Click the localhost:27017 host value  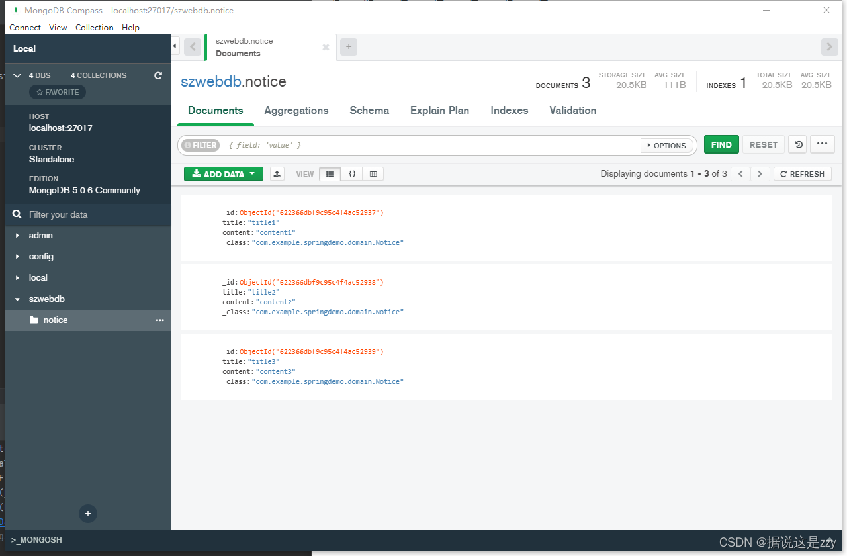coord(61,128)
